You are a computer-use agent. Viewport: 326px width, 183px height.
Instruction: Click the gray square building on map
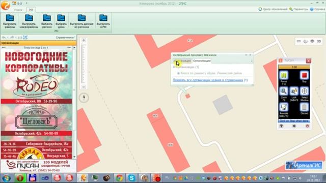(223, 105)
